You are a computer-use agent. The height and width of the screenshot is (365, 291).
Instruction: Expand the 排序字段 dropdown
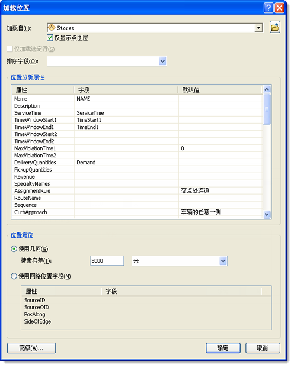coord(162,61)
